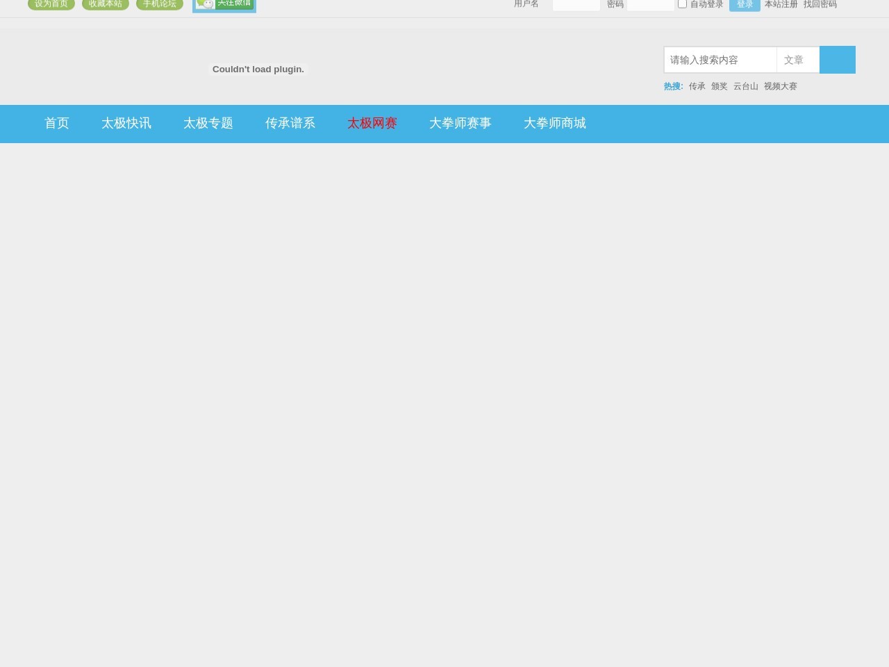The height and width of the screenshot is (667, 889).
Task: Open the 本站注册 registration link
Action: point(781,4)
